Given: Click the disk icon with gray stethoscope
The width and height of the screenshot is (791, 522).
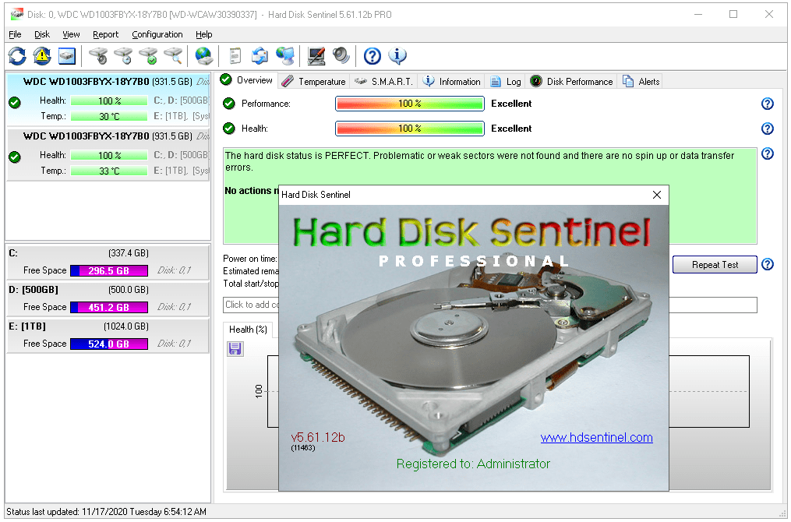Looking at the screenshot, I should [98, 56].
